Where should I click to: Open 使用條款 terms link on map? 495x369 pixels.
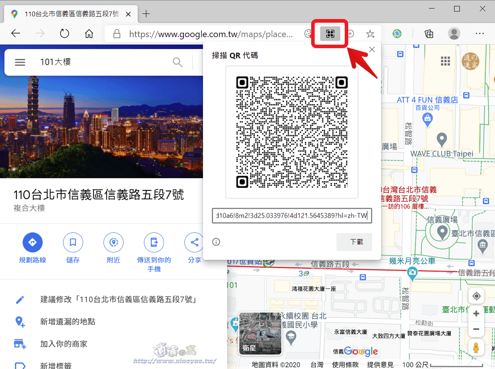pos(345,365)
